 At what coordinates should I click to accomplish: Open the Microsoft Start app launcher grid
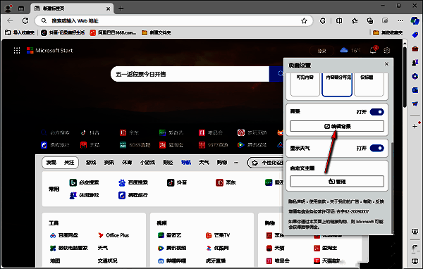point(17,51)
